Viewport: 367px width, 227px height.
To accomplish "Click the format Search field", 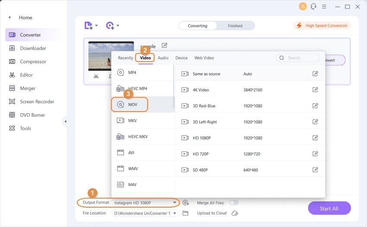I will pos(298,58).
